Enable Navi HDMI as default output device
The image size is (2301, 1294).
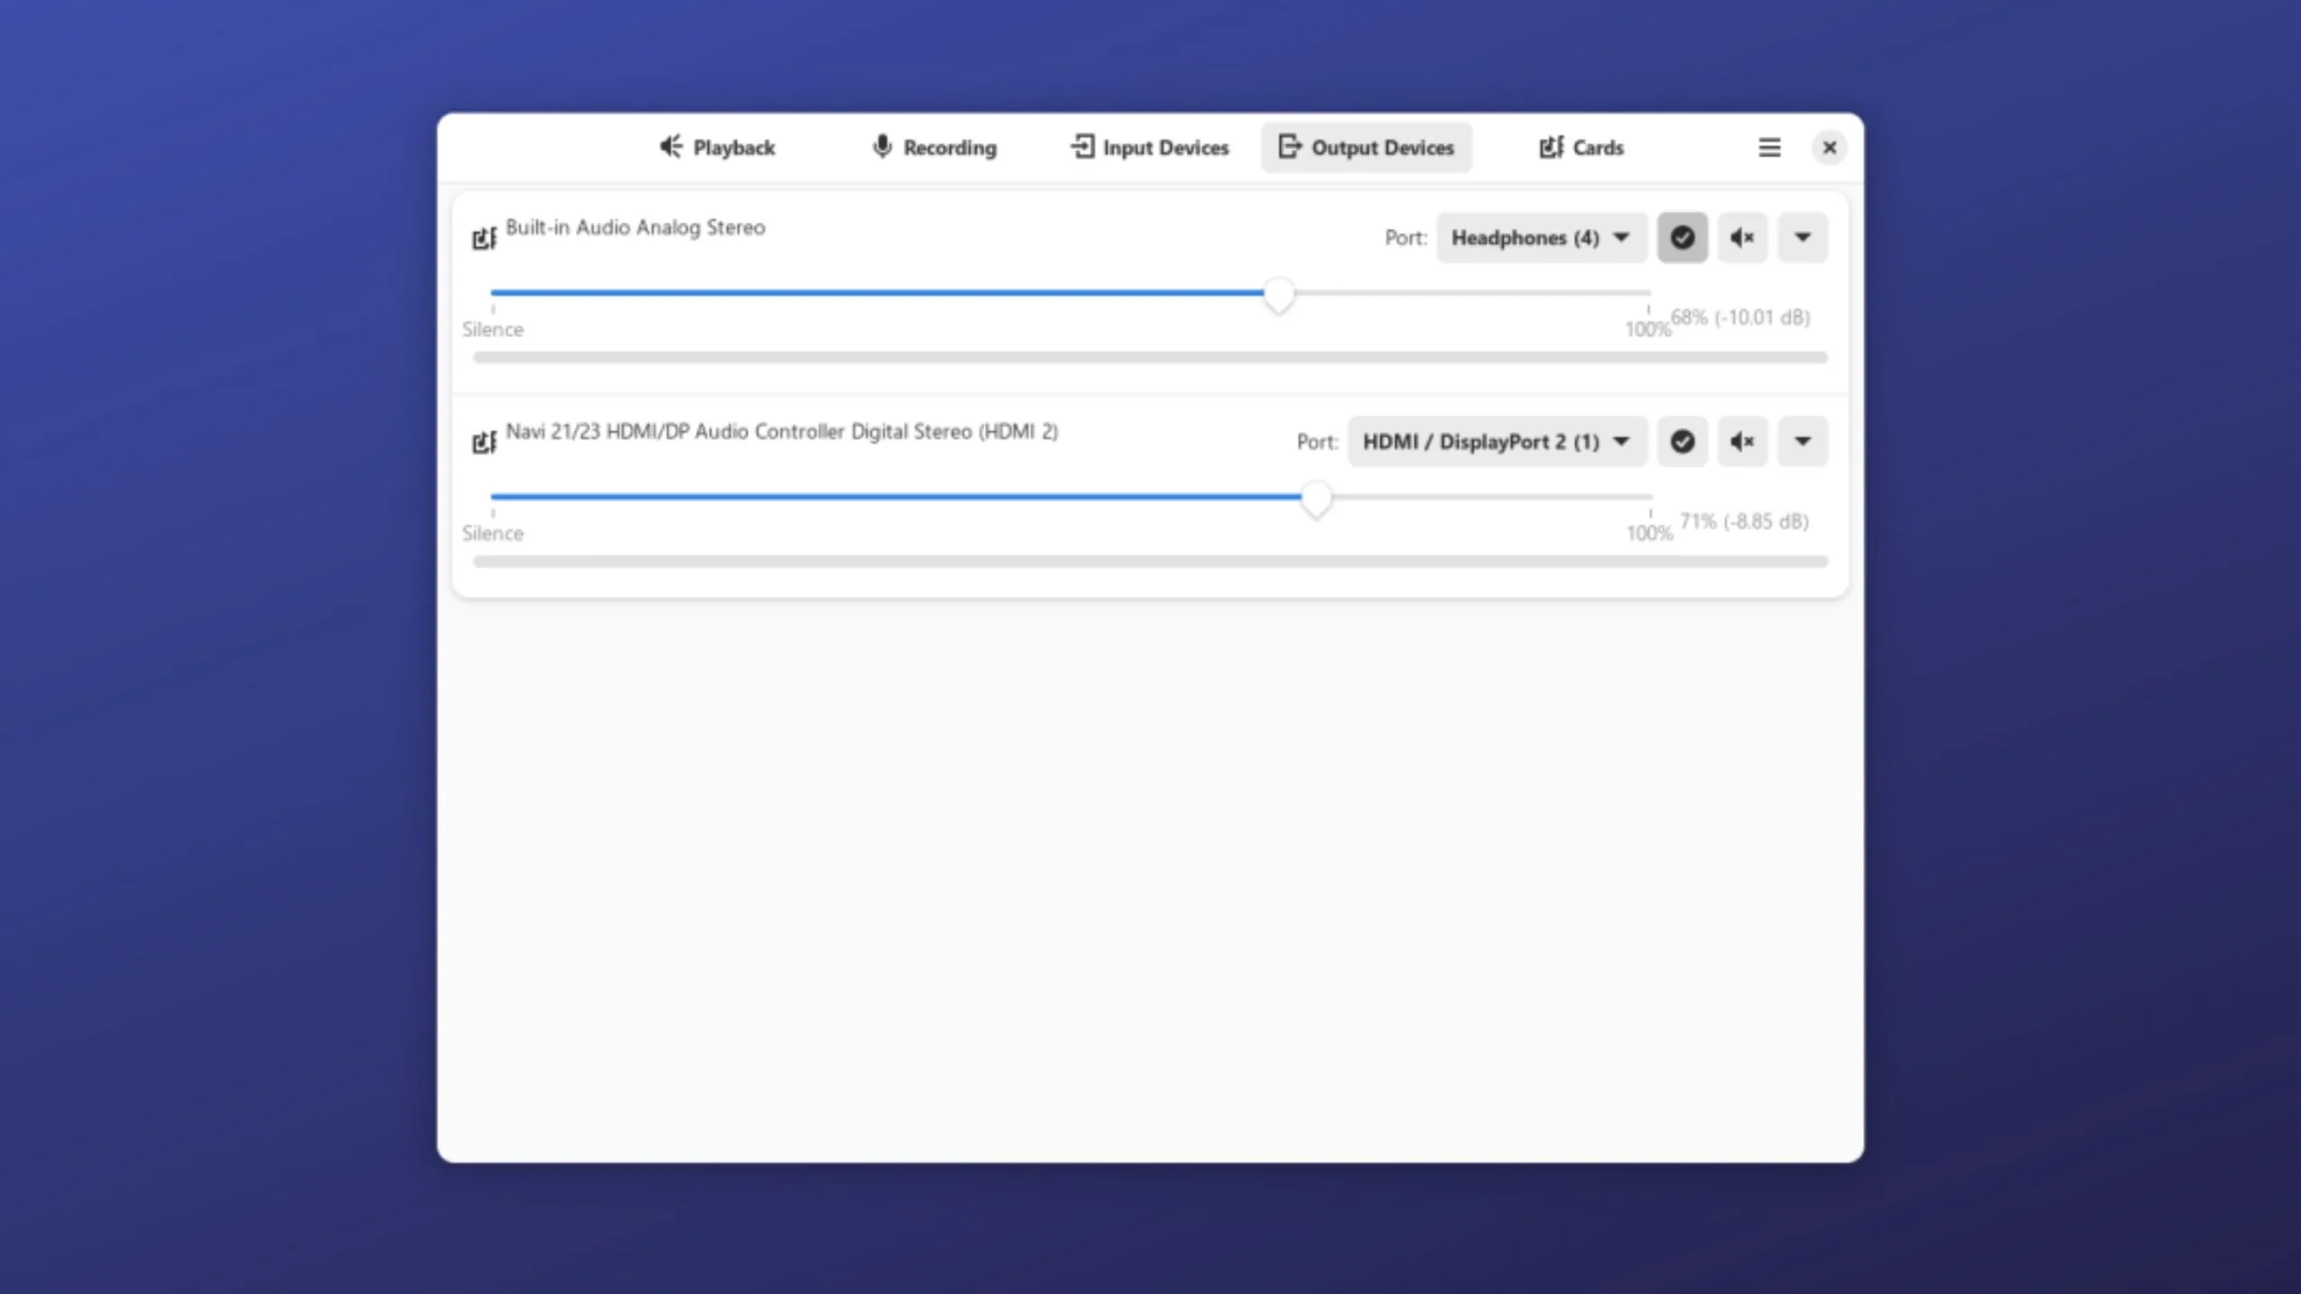(x=1682, y=441)
